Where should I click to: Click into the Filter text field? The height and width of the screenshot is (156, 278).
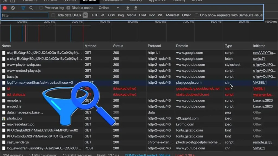(x=25, y=15)
